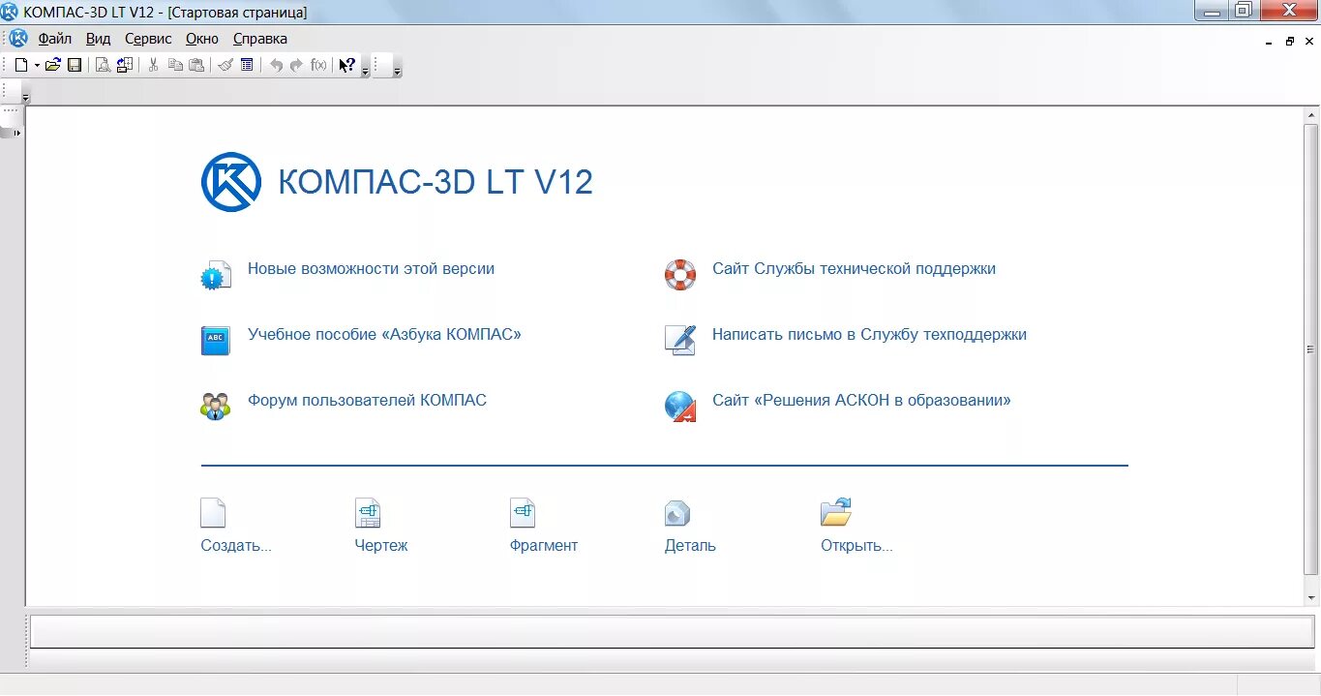Click the f(x) Variables toolbar icon

(x=318, y=65)
